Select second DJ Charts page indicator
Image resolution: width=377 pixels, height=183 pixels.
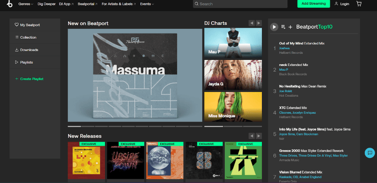(x=233, y=126)
